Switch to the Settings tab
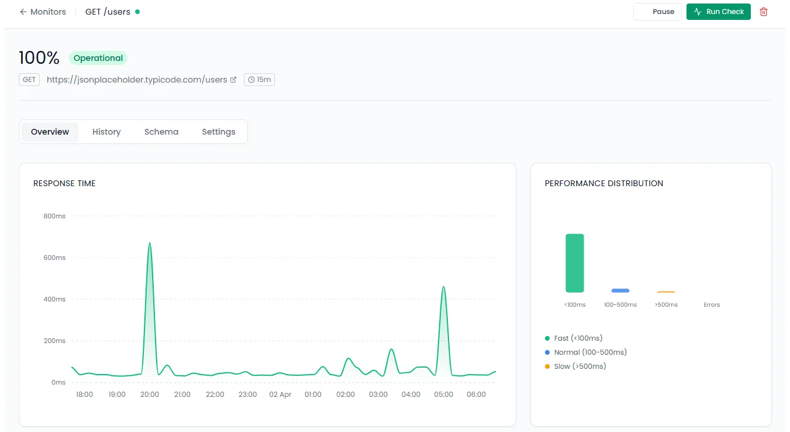This screenshot has width=790, height=432. coord(218,132)
